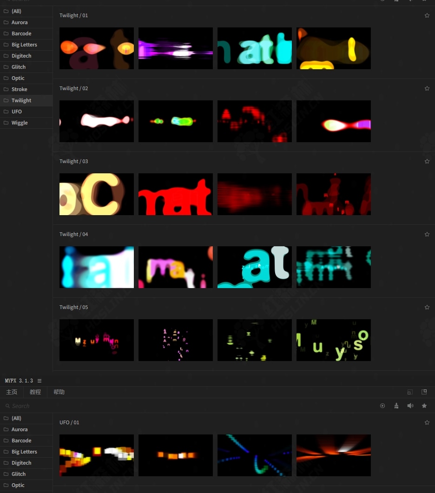Star the Twilight / 02 preset
Screen dimensions: 435x493
[427, 88]
